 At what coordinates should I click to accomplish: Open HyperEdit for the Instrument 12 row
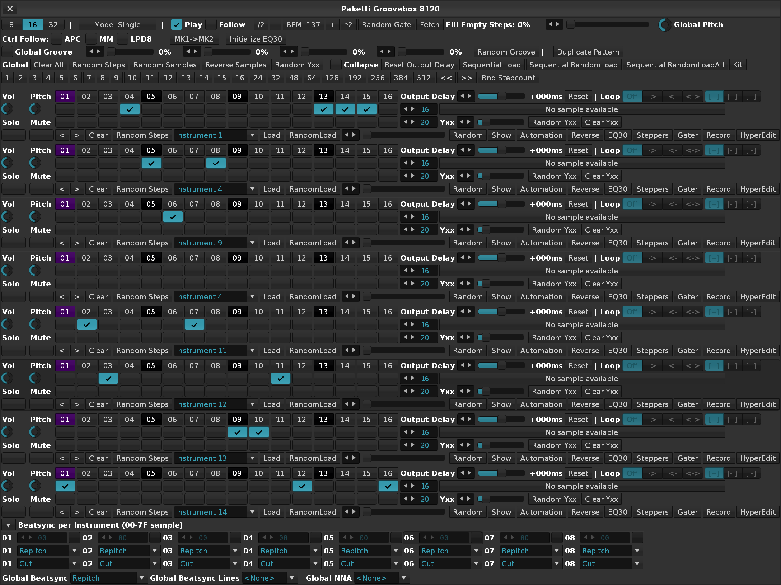coord(758,404)
